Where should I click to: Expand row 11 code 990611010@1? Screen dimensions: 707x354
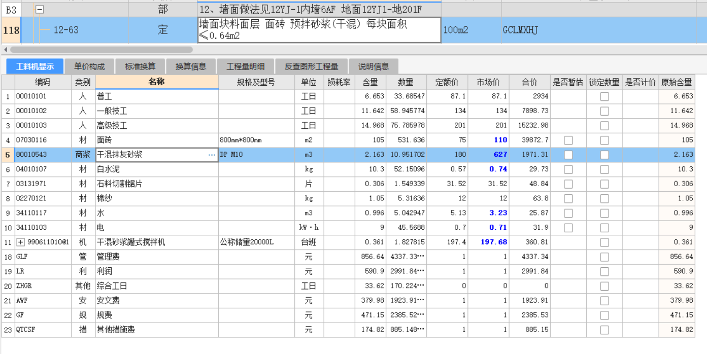[21, 242]
